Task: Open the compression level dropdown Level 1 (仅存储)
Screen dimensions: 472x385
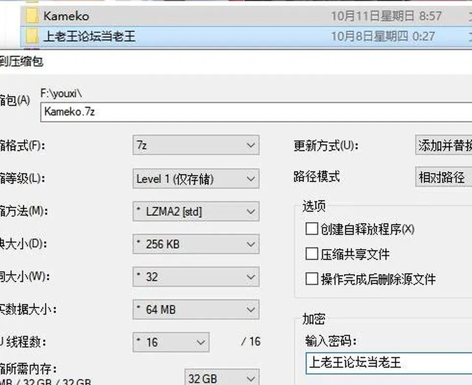Action: click(x=196, y=179)
